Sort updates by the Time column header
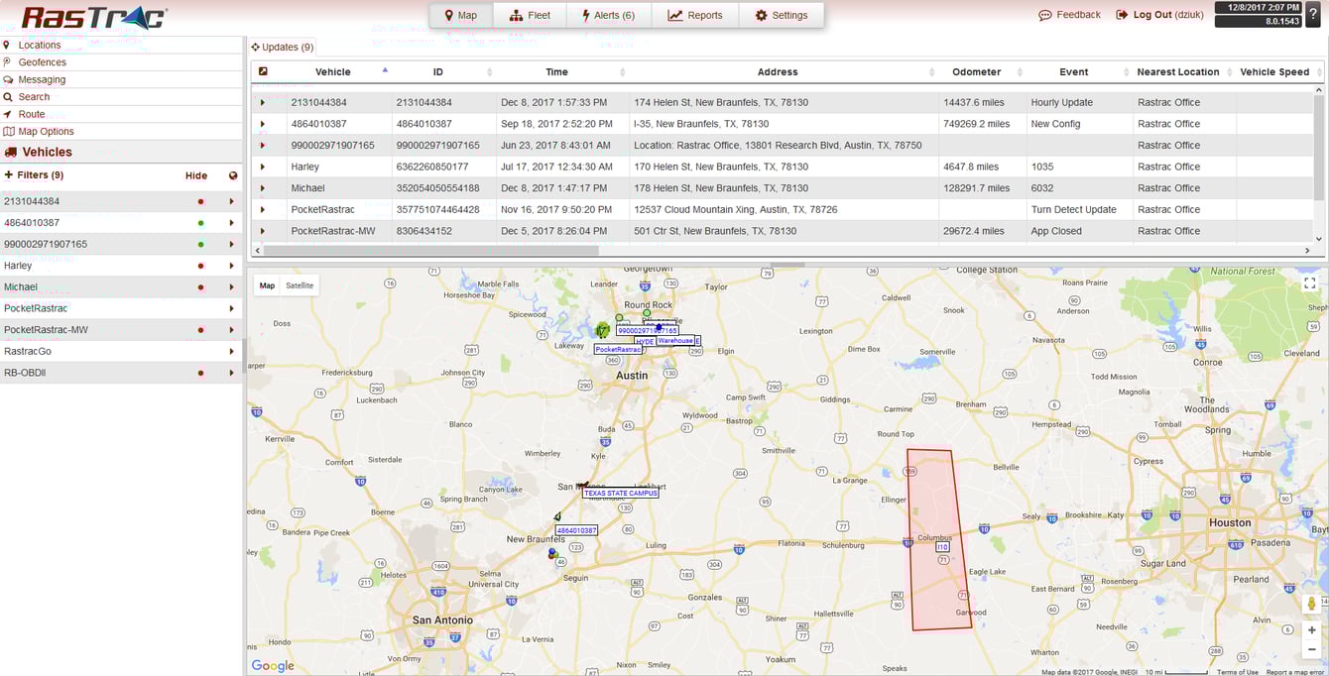 pos(556,71)
